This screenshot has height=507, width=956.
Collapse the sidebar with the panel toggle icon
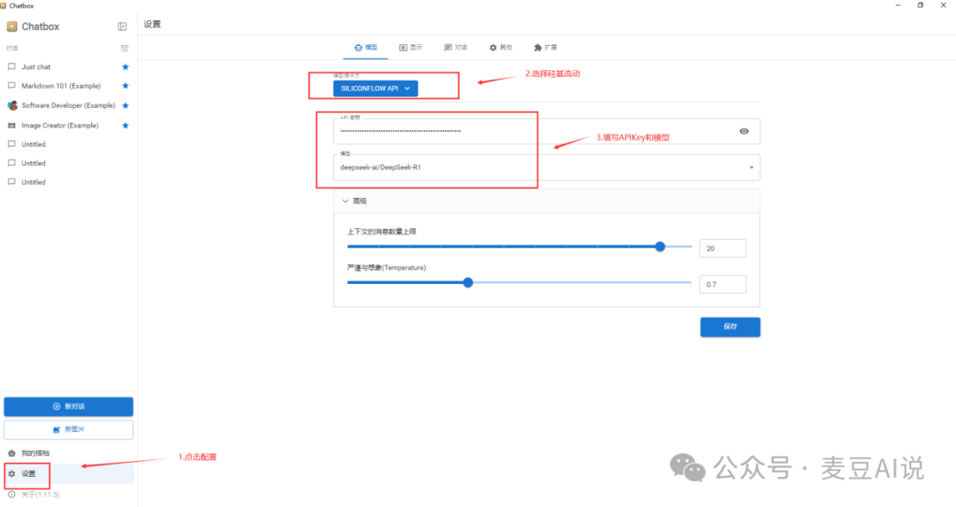pos(122,27)
